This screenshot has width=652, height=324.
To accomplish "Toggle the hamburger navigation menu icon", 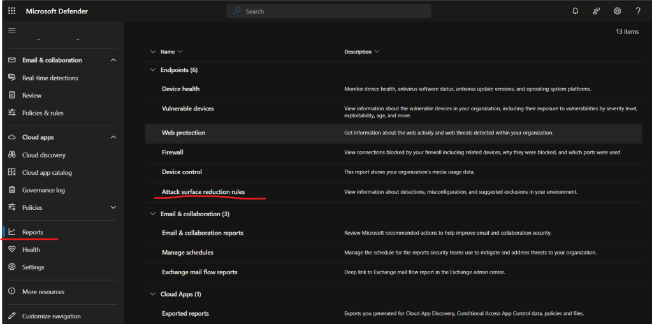I will tap(11, 31).
